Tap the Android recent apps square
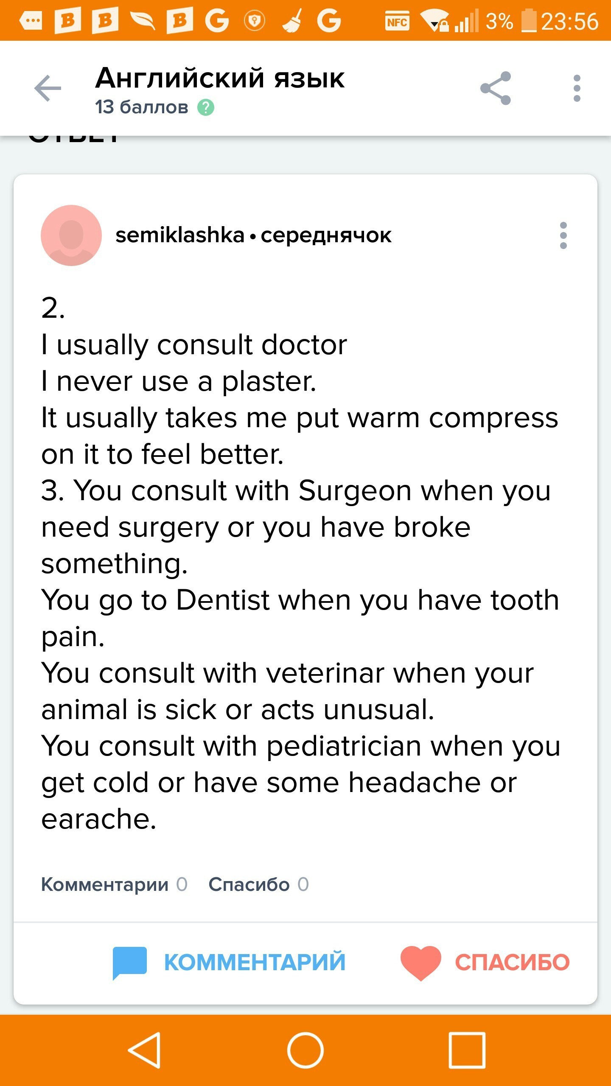This screenshot has height=1086, width=611. pos(467,1050)
